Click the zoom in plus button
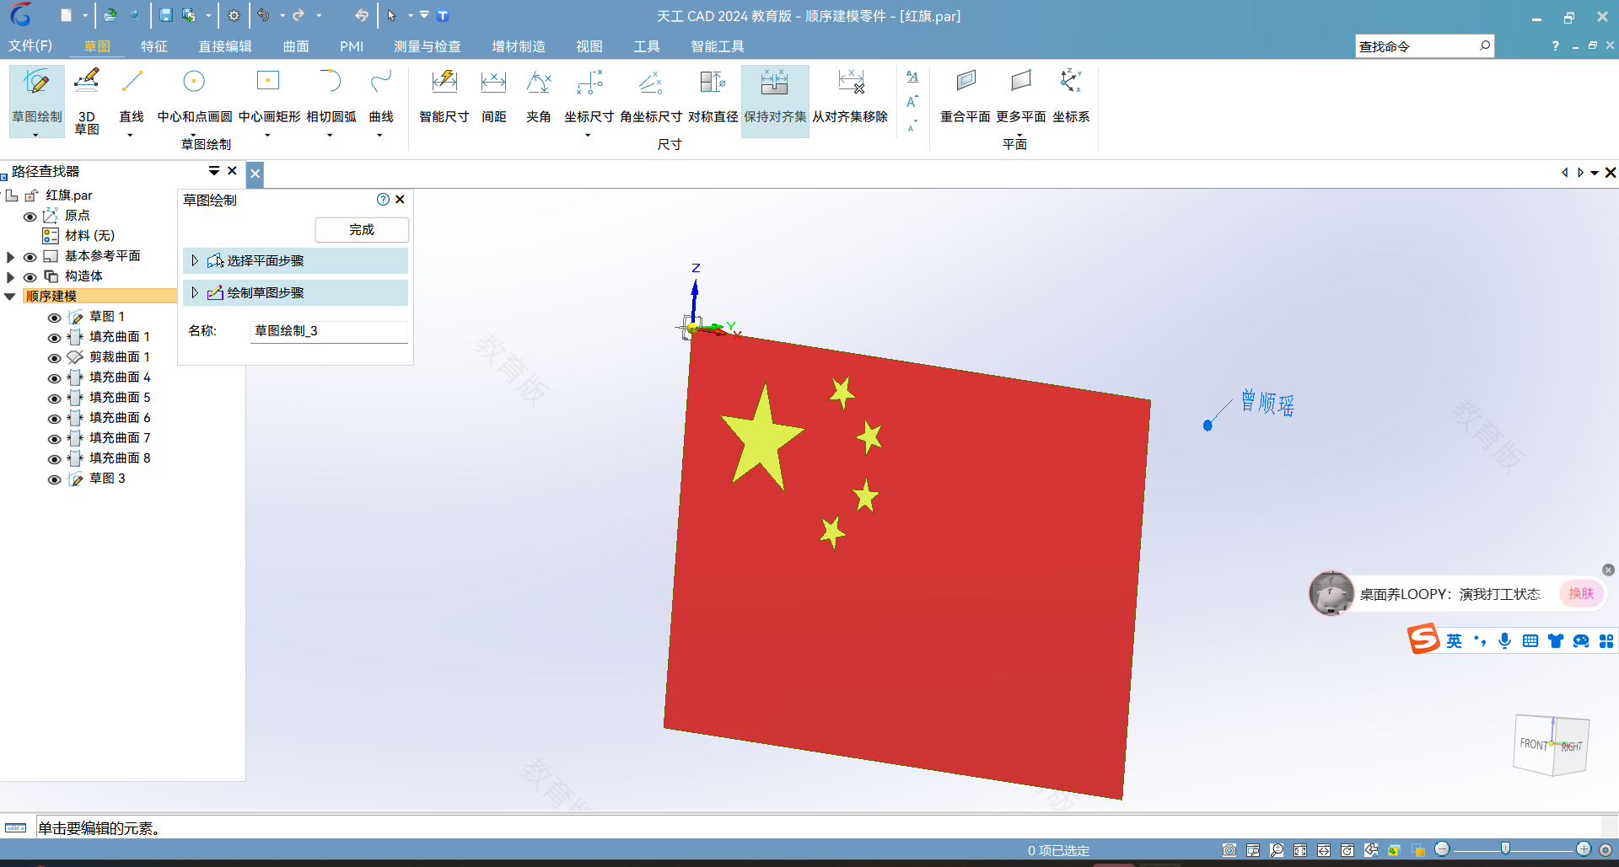The image size is (1619, 867). pos(1584,849)
